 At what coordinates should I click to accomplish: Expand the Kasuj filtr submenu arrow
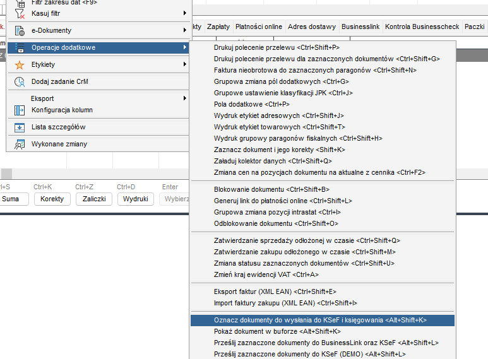185,13
